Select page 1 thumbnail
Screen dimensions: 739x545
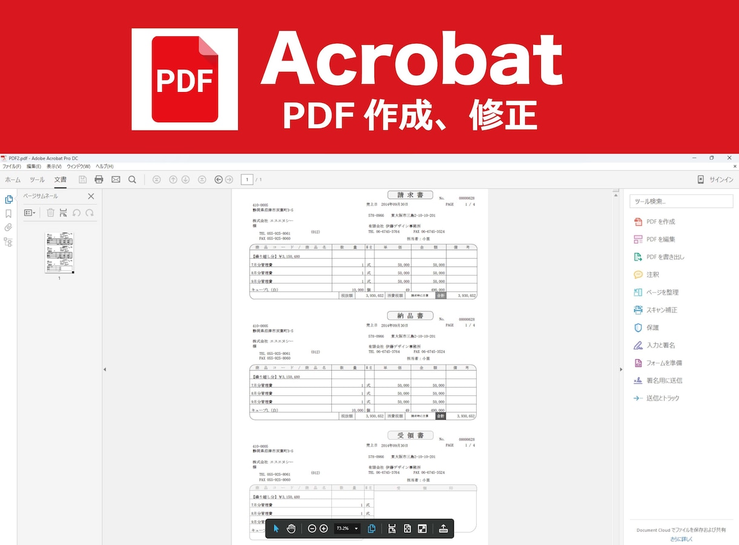(59, 253)
